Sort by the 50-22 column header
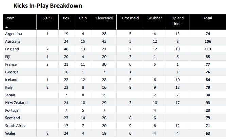226x140 pixels. (47, 18)
